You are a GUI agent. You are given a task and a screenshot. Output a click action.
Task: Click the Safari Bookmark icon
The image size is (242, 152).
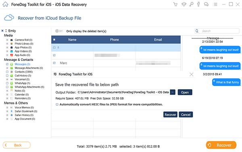(12, 111)
